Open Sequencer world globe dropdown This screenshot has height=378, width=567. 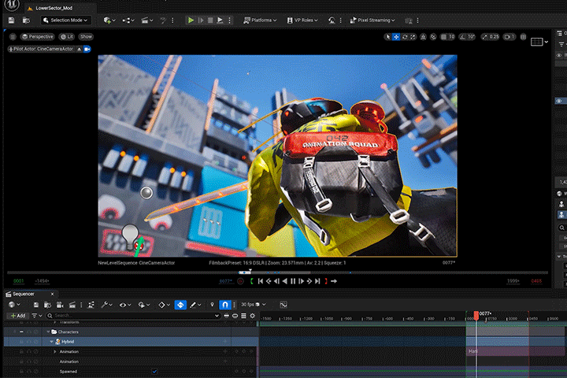14,305
